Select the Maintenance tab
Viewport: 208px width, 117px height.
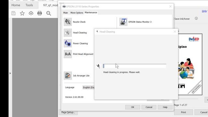coord(91,12)
